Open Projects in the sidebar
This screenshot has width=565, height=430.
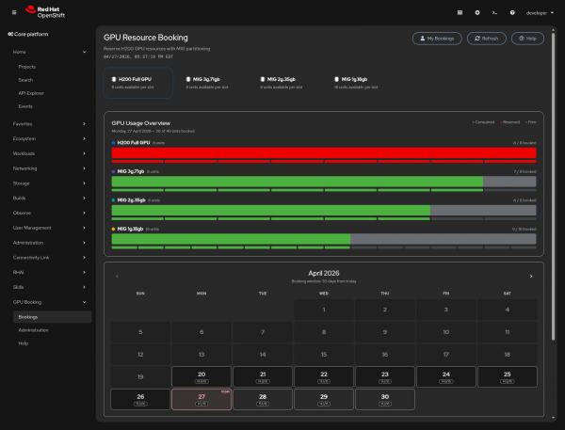pos(27,67)
